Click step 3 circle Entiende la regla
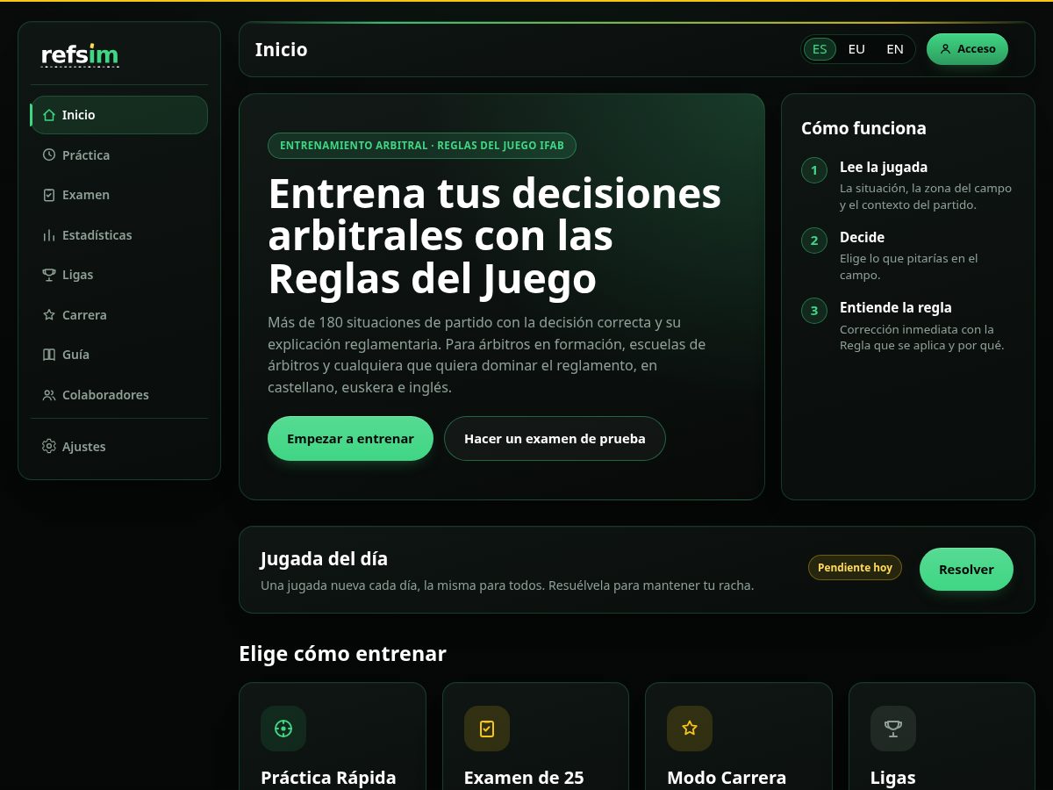Screen dimensions: 1053x790 pyautogui.click(x=814, y=311)
